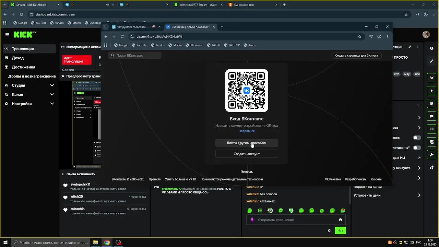Click the YouTube bookmark in the front window

pos(139,45)
